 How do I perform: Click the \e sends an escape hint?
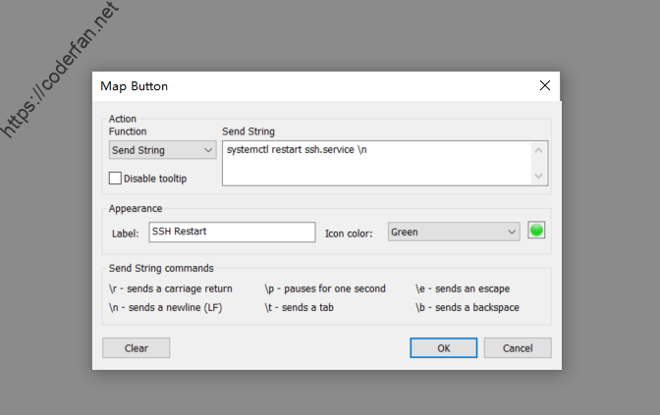click(x=463, y=288)
